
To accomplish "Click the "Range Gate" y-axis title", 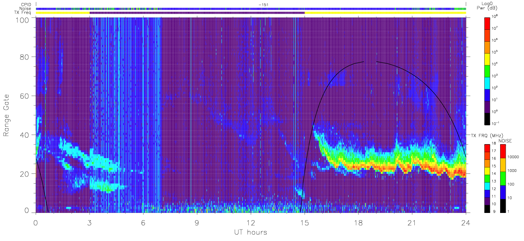I will 6,116.
